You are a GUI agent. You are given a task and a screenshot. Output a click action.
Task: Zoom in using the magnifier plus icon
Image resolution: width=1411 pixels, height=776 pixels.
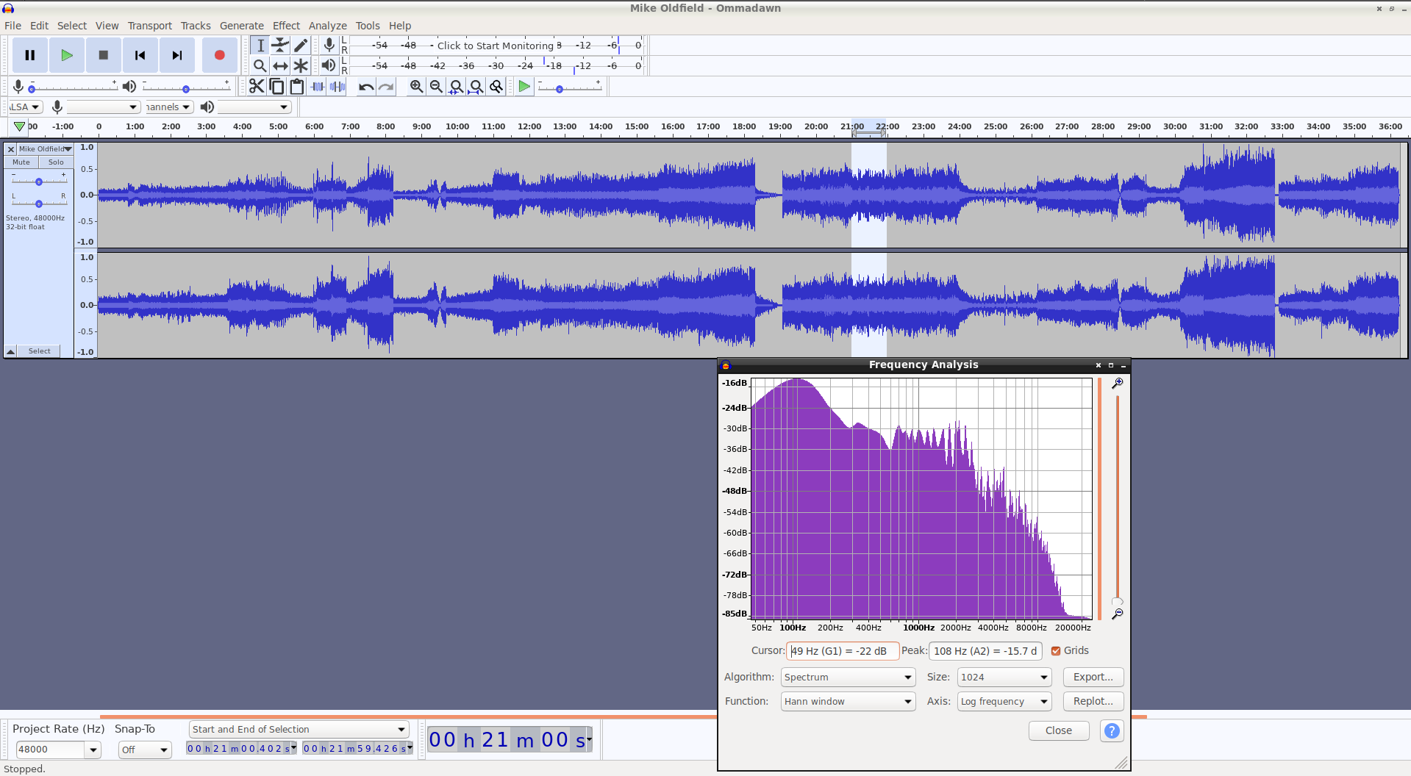click(x=416, y=87)
